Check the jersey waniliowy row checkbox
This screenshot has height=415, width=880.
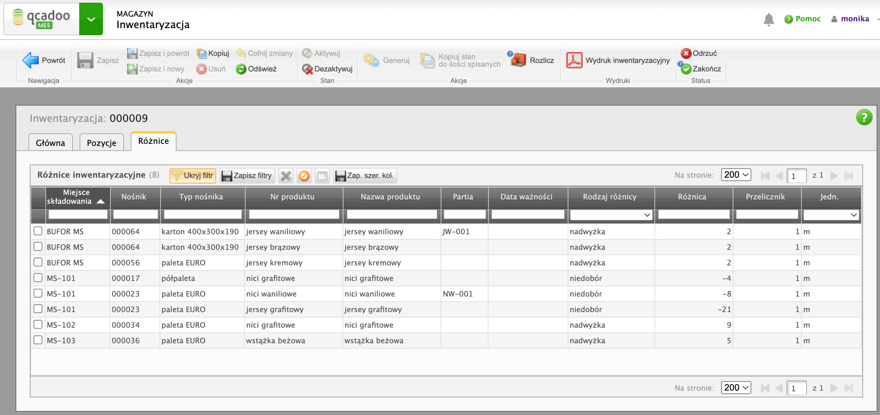[38, 231]
